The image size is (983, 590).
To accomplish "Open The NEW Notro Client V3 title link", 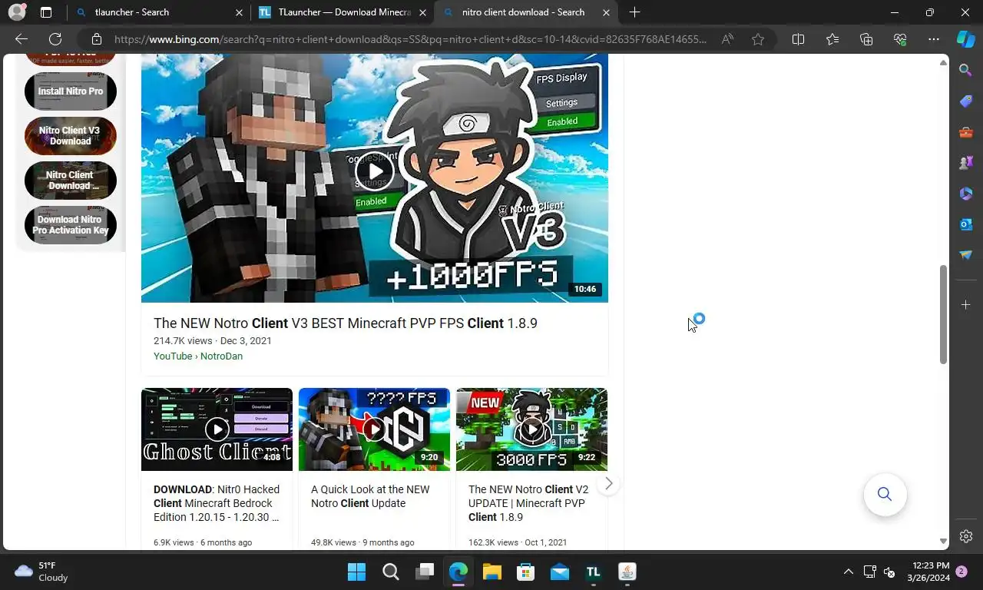I will pos(346,323).
